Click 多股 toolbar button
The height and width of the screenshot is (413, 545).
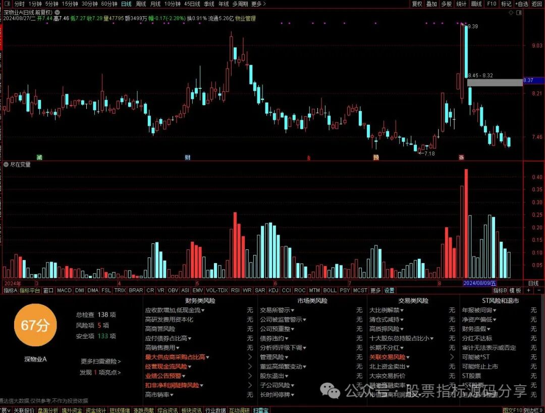click(x=446, y=4)
